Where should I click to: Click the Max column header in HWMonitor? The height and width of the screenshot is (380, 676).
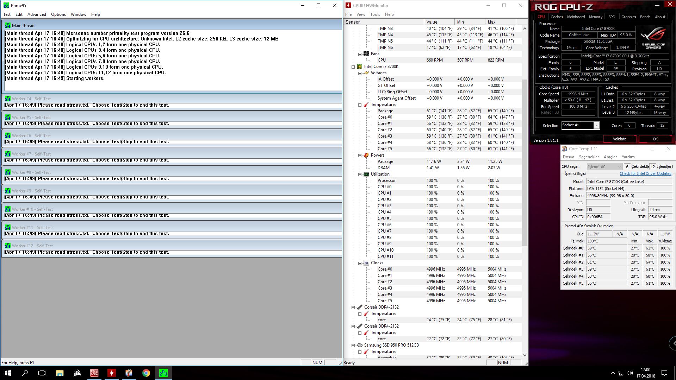500,22
